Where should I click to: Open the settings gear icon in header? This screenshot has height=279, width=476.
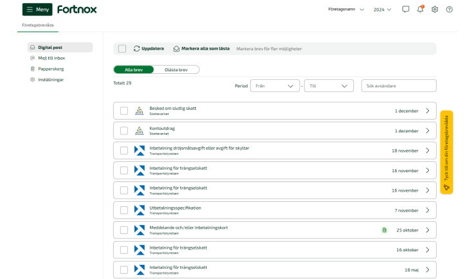point(435,10)
